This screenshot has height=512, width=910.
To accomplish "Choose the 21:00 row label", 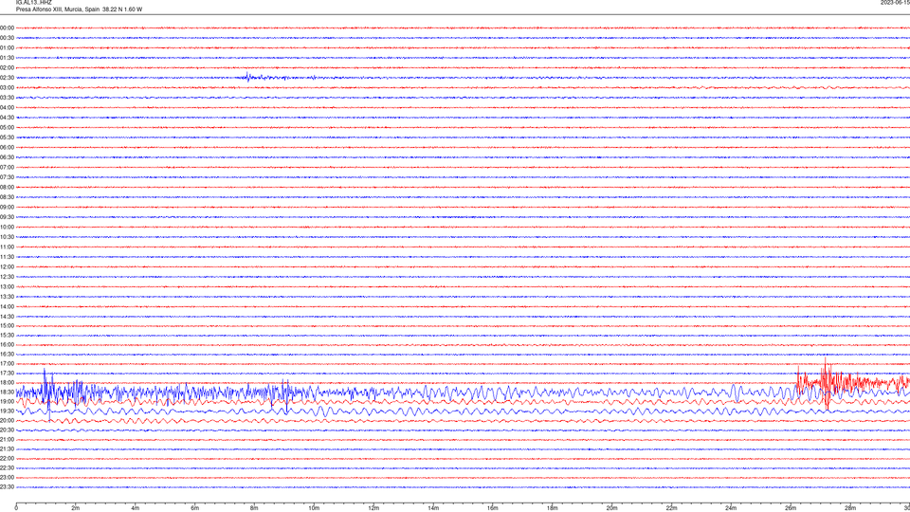I will [x=7, y=439].
